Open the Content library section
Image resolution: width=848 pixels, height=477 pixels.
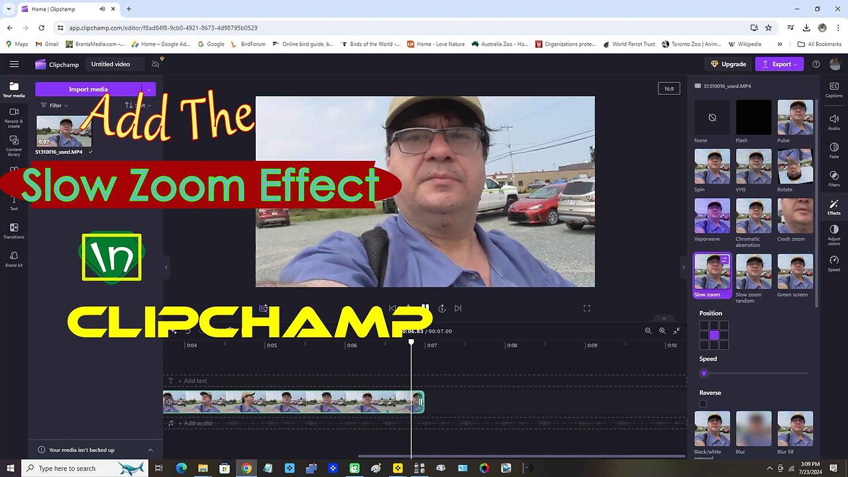14,145
